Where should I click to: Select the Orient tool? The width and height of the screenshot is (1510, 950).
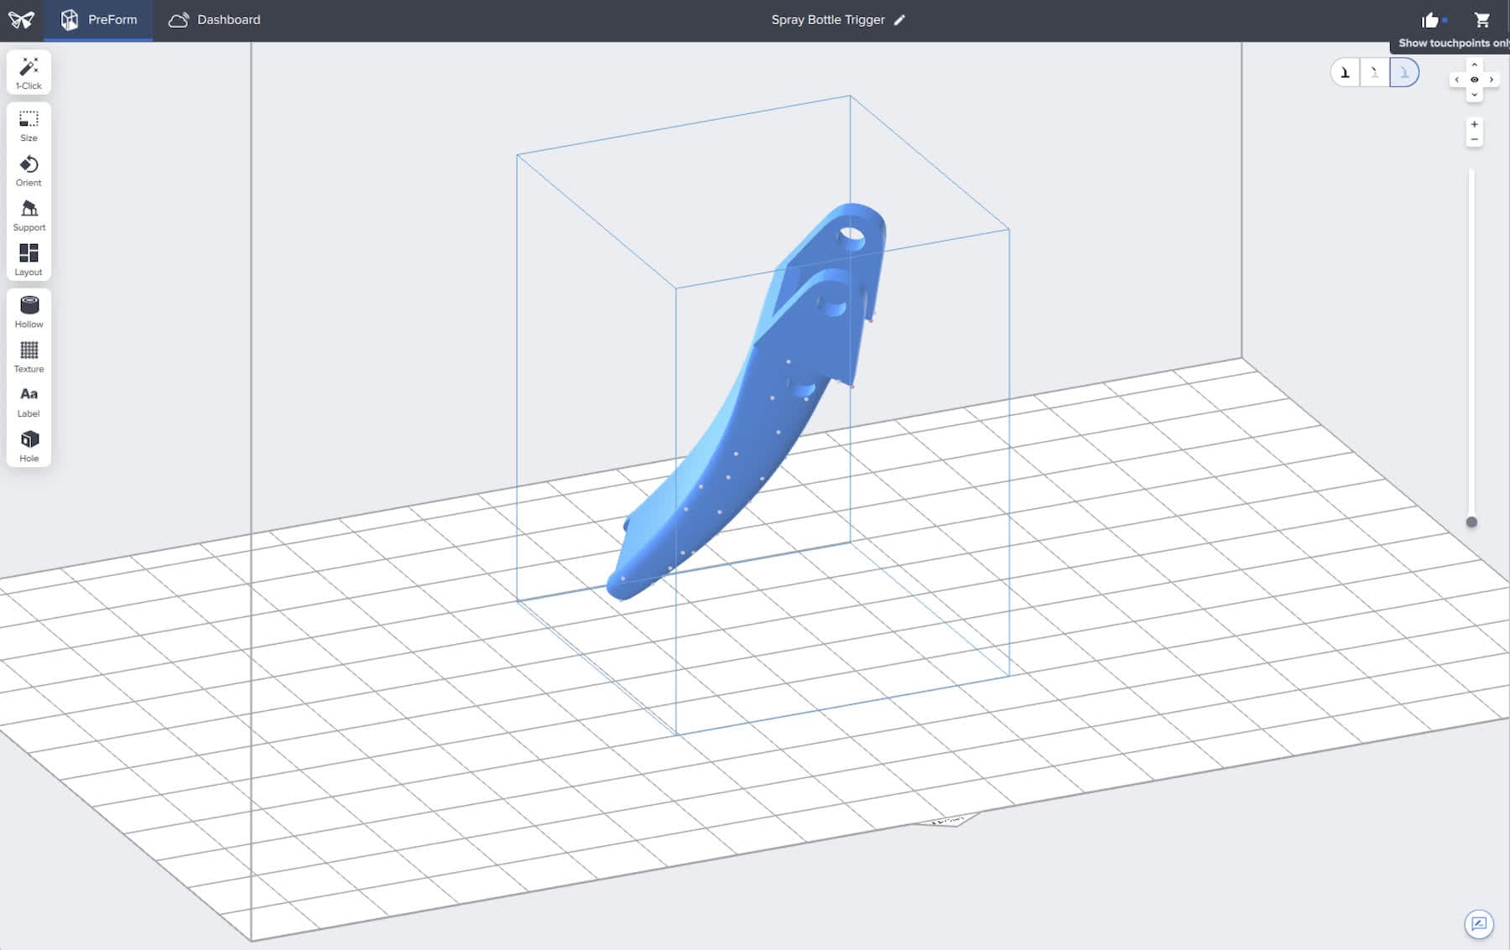(29, 171)
